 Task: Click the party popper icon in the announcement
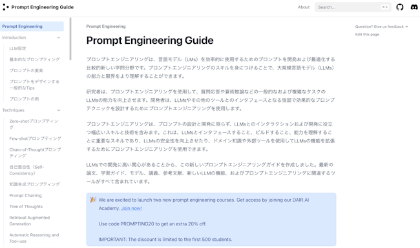tap(93, 200)
